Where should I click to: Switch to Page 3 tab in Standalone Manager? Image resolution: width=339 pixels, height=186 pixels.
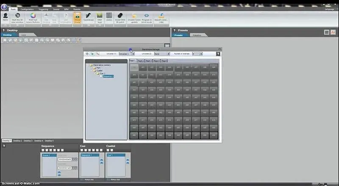point(148,61)
